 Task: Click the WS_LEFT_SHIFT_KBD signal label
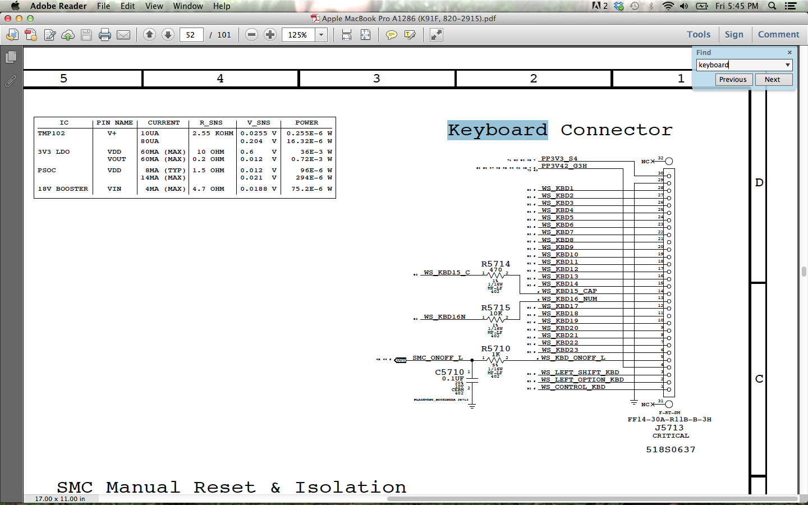point(580,373)
